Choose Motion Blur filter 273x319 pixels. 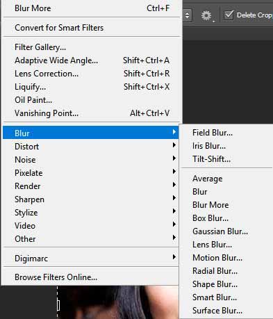217,258
